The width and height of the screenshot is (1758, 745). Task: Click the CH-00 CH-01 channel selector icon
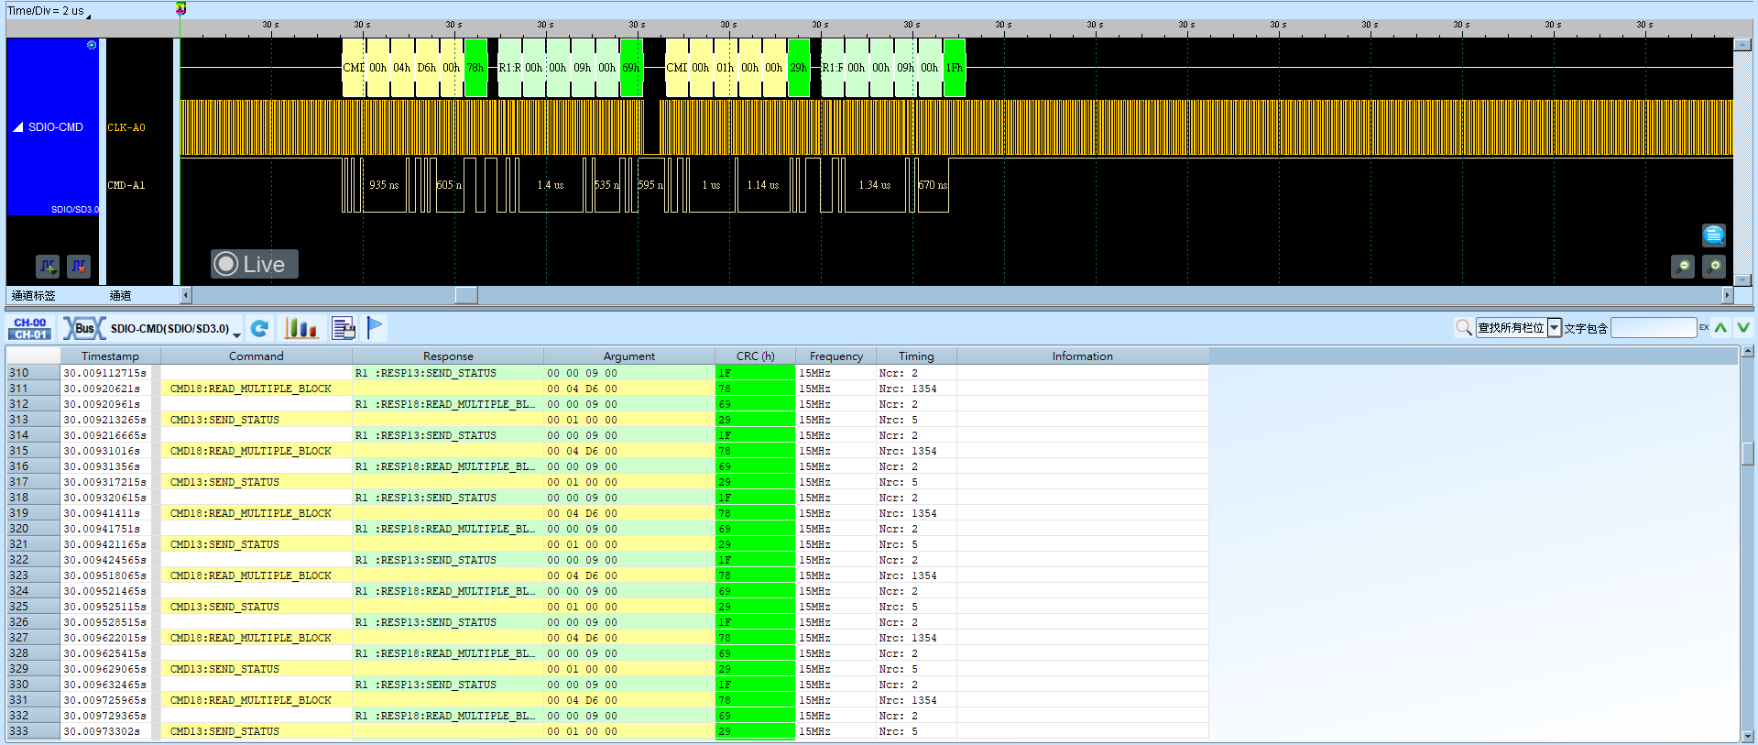pyautogui.click(x=30, y=329)
